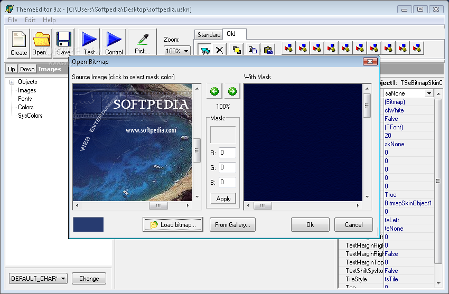This screenshot has height=294, width=449.
Task: Click the Change button
Action: pyautogui.click(x=89, y=278)
